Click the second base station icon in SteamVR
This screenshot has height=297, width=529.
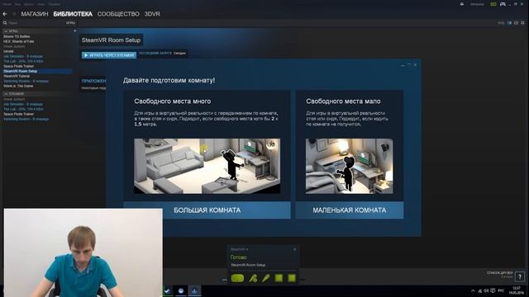pyautogui.click(x=292, y=278)
